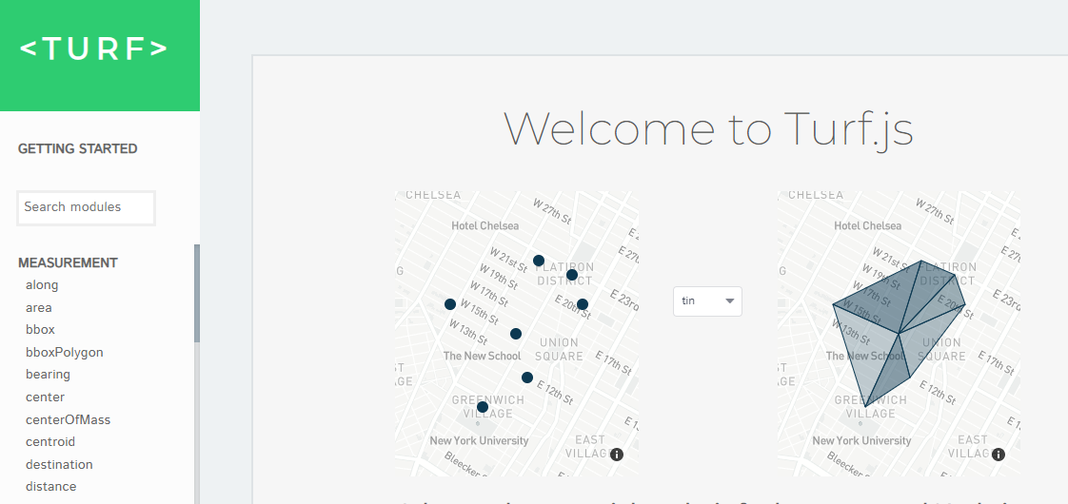1068x504 pixels.
Task: Click the sidebar scrollbar thumb
Action: point(197,293)
